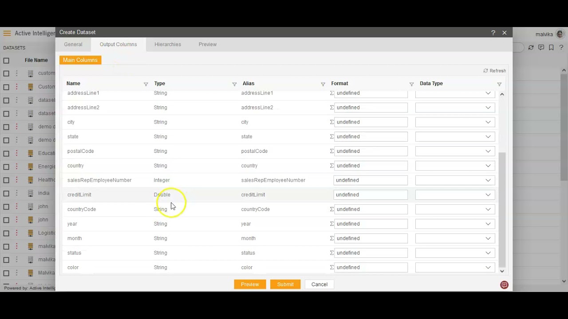The image size is (568, 319).
Task: Click the File Name column header
Action: pyautogui.click(x=36, y=60)
